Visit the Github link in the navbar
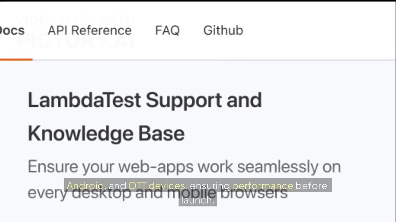 coord(223,31)
